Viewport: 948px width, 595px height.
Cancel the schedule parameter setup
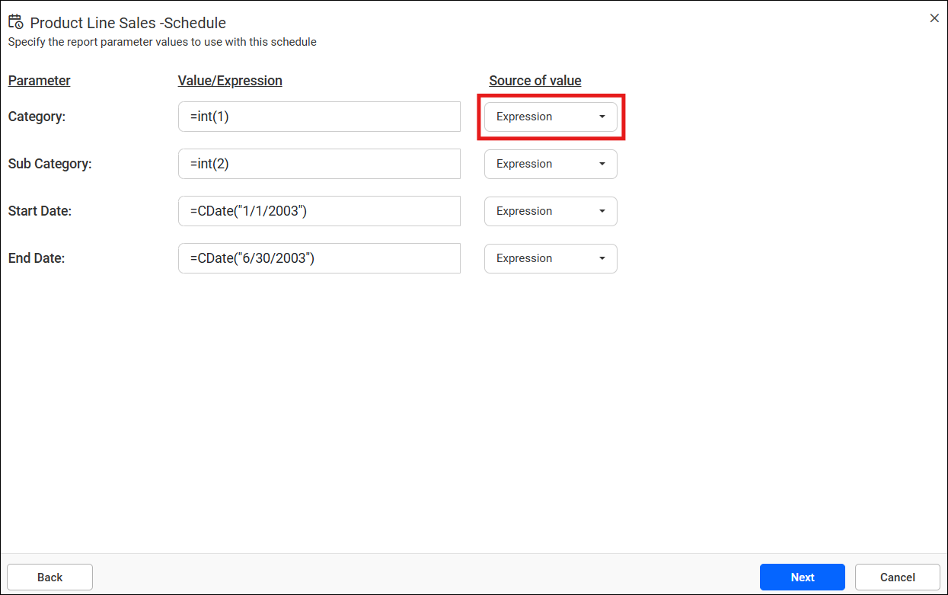897,577
